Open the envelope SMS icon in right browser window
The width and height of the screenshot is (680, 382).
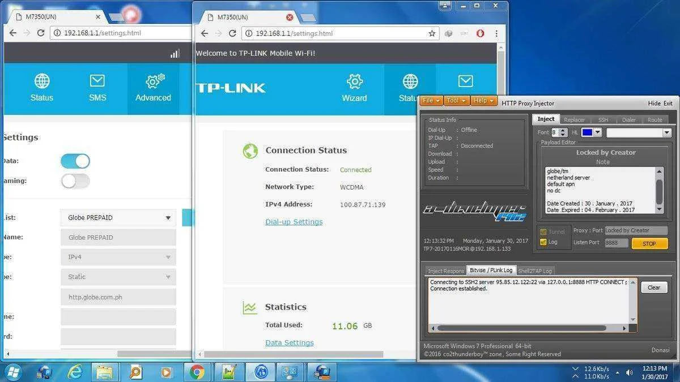(x=466, y=81)
